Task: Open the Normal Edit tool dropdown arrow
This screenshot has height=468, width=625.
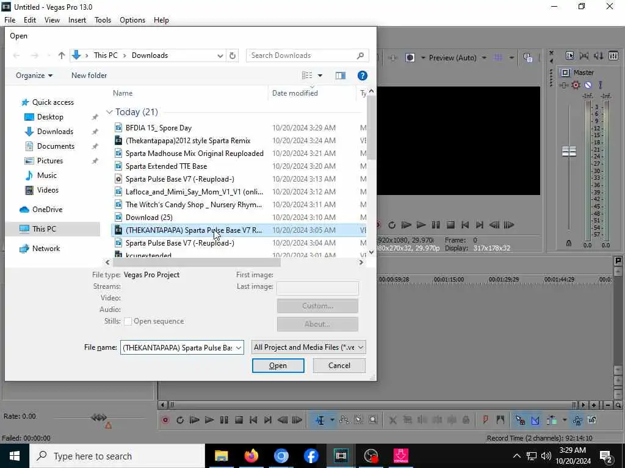Action: pyautogui.click(x=331, y=420)
